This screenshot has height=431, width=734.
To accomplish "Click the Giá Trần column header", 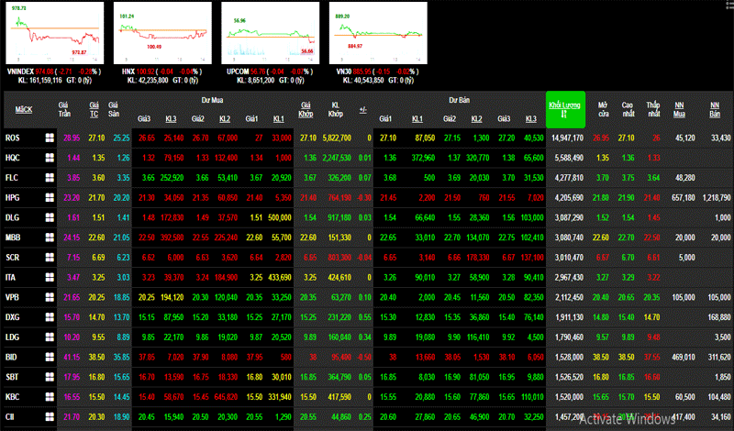I will 64,109.
